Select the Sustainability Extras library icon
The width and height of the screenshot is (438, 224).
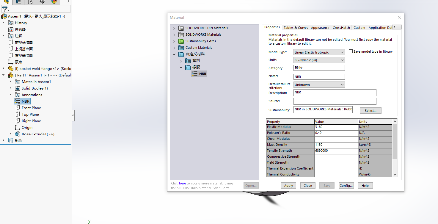[x=181, y=41]
